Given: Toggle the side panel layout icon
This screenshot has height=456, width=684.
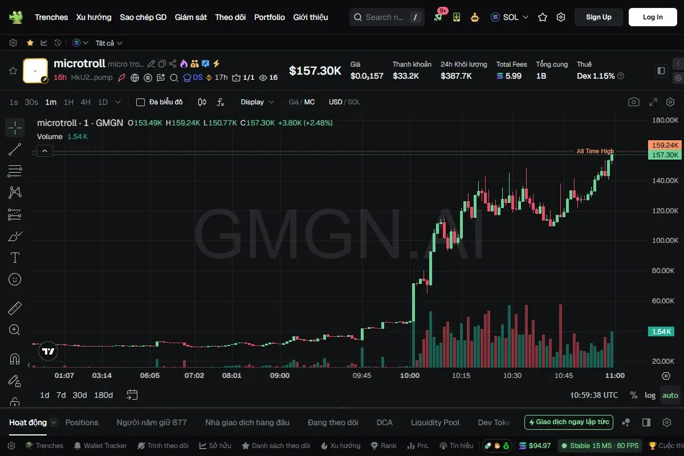Looking at the screenshot, I should click(661, 71).
